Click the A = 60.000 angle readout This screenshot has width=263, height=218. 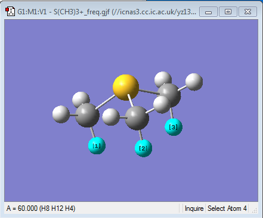click(41, 208)
